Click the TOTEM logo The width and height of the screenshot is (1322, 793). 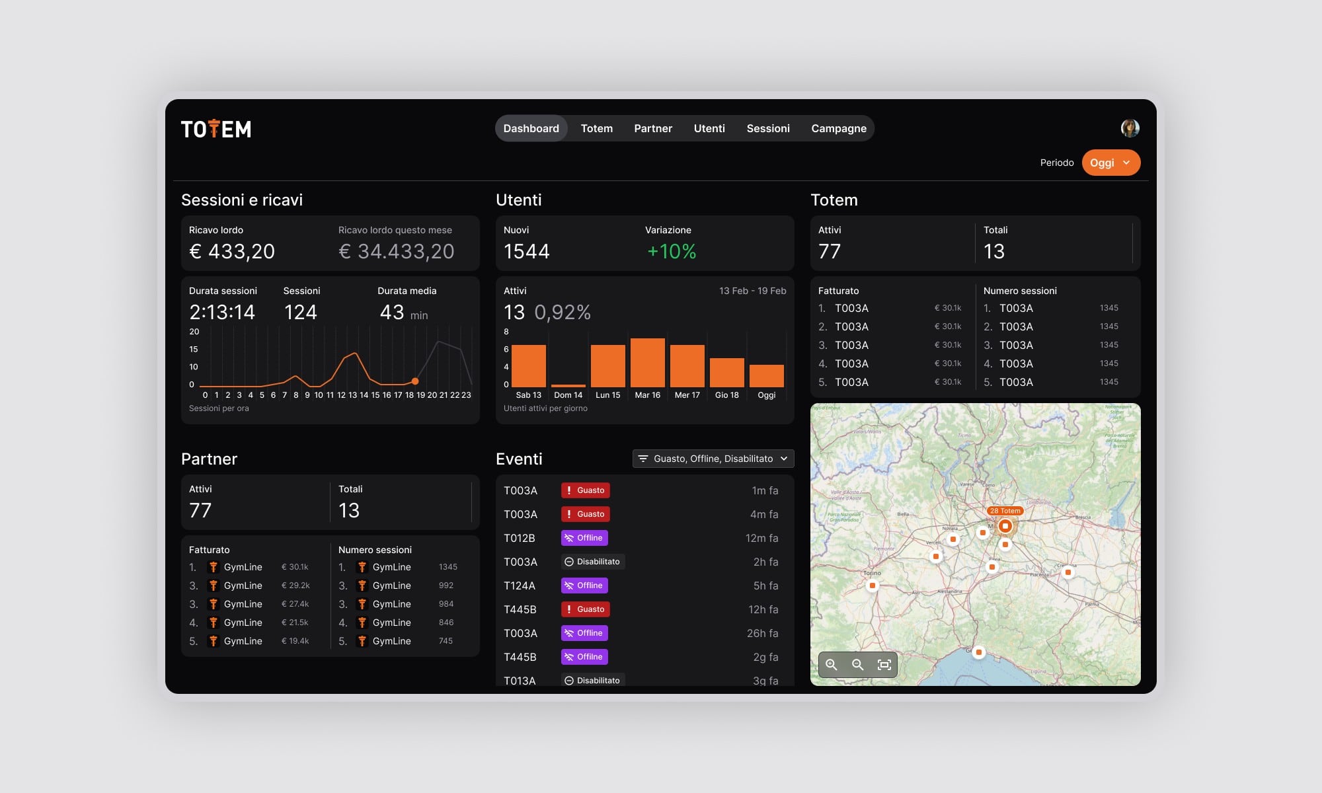coord(216,129)
